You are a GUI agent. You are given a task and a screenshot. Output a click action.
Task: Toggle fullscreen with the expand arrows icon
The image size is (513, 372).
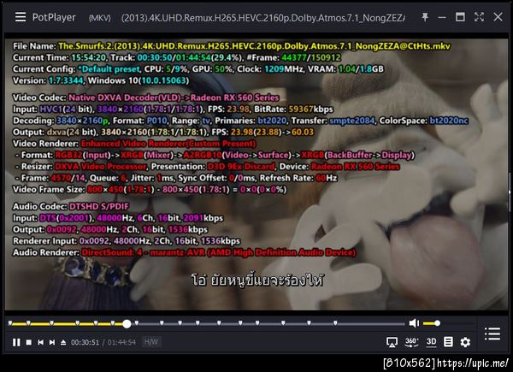click(479, 17)
